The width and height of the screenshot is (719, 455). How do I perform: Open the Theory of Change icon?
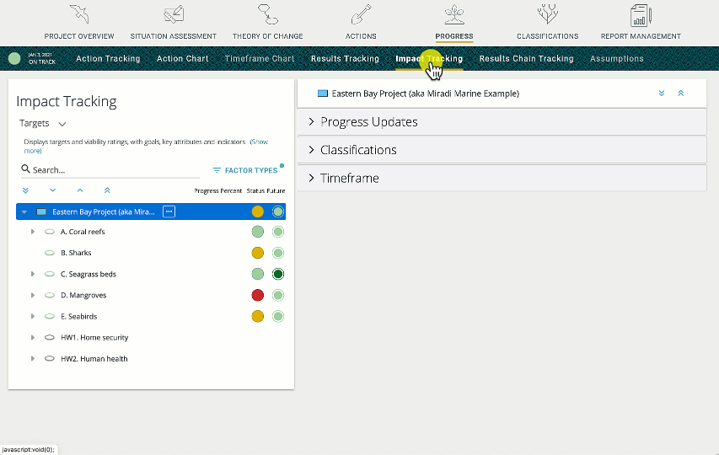270,15
